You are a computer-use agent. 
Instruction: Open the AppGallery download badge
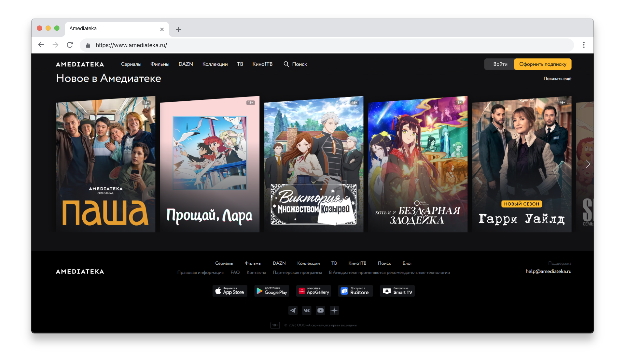pyautogui.click(x=313, y=291)
